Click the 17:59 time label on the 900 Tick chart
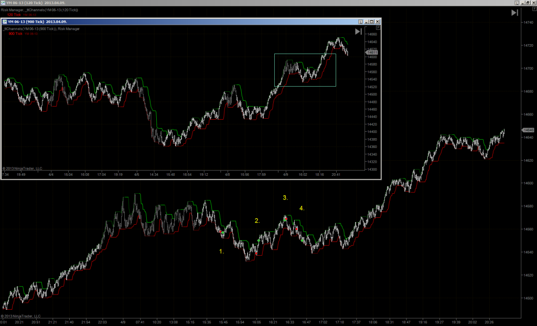Viewport: 537px width, 326px height. [x=261, y=174]
